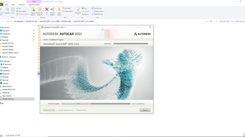Click Tümünü seç select all
Viewport: 245px width, 137px height.
pos(96,8)
